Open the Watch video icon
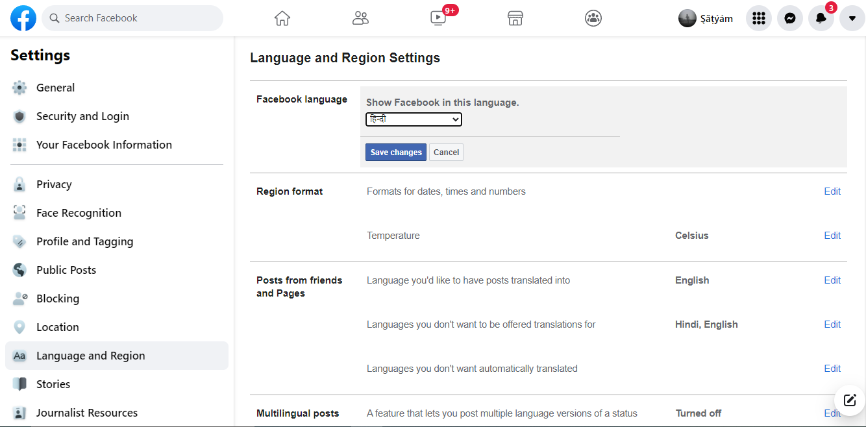 438,18
